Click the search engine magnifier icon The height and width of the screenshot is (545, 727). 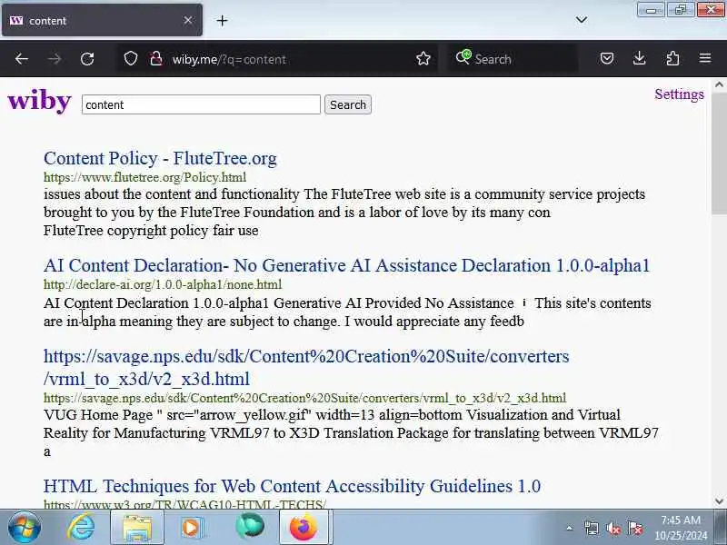[463, 58]
